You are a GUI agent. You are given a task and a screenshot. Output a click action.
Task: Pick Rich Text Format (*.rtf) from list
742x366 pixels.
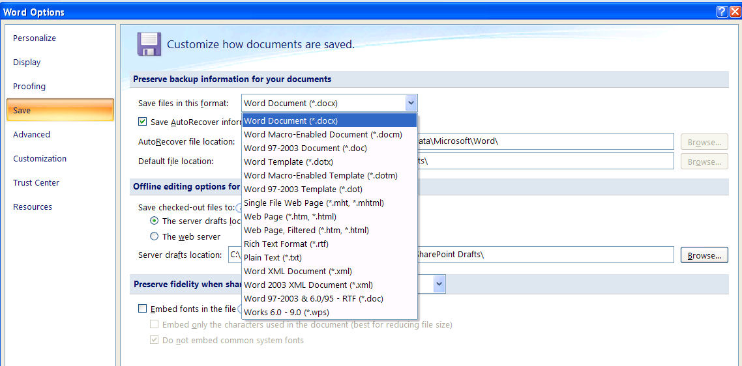286,244
